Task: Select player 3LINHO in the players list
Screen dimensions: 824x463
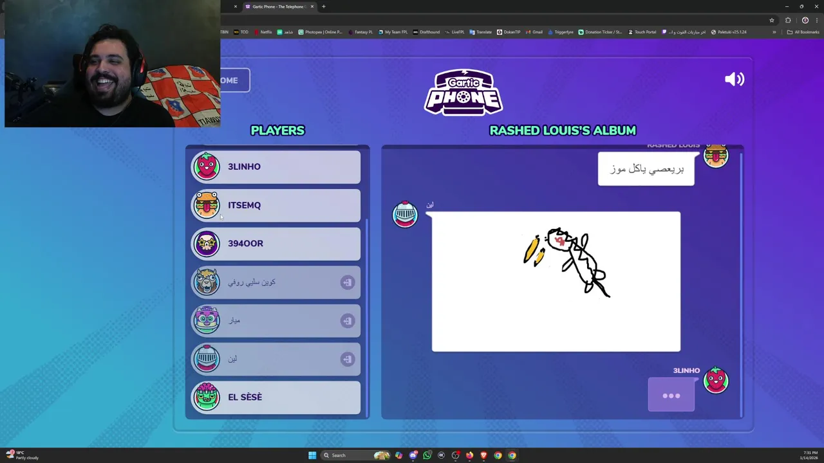Action: click(x=276, y=167)
